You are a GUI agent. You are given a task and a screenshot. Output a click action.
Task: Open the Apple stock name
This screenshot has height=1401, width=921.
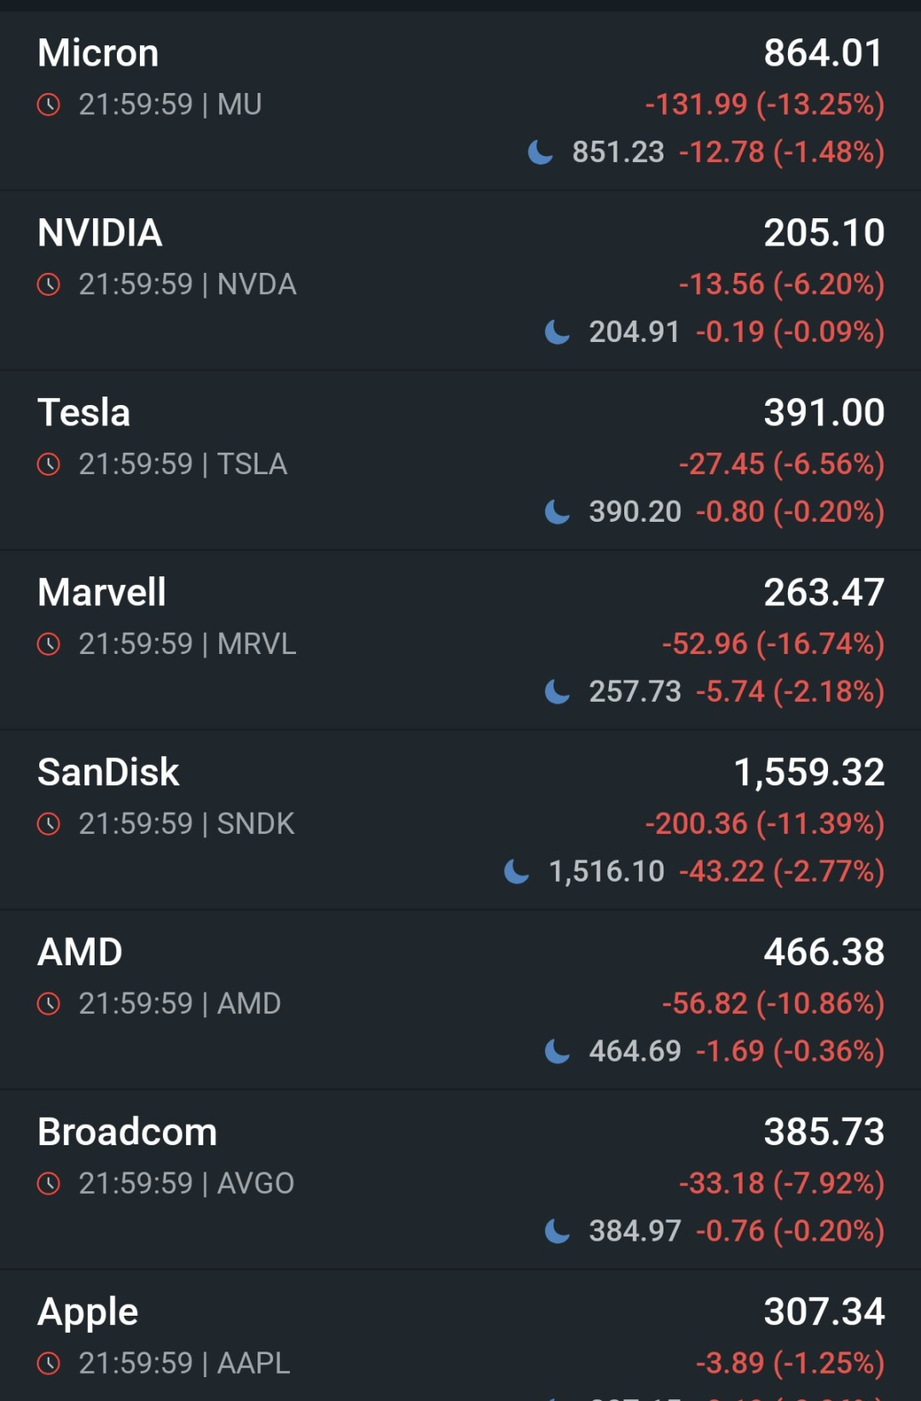[x=88, y=1313]
